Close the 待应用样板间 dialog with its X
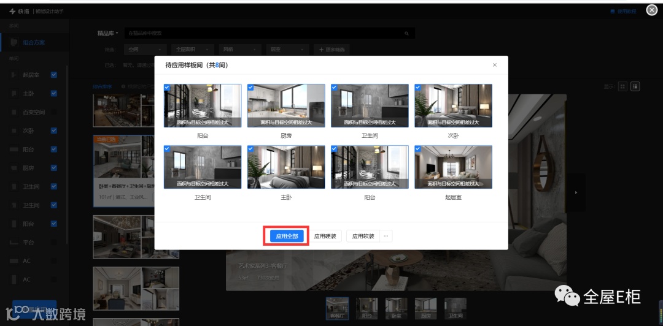 [x=495, y=65]
